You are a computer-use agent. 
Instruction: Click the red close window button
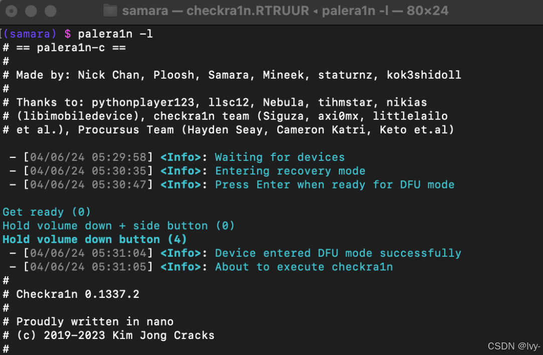pyautogui.click(x=12, y=11)
